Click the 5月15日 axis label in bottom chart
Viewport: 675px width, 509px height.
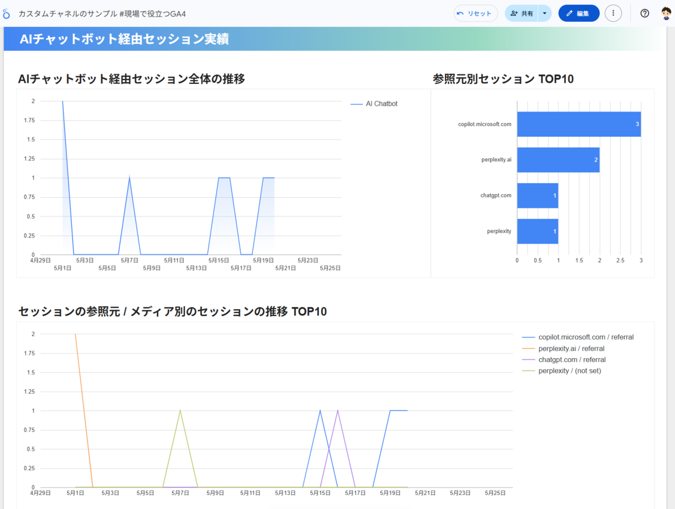[x=321, y=493]
